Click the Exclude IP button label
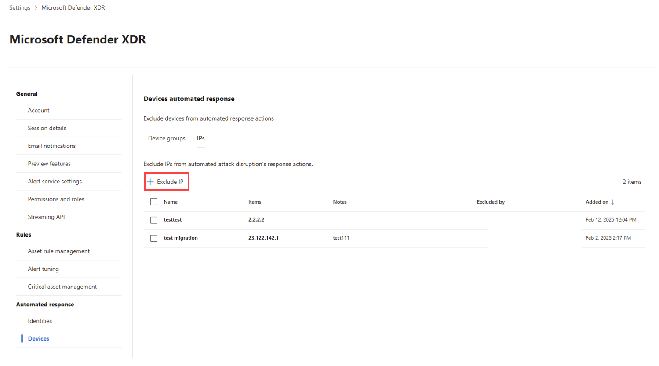659x366 pixels. click(x=170, y=182)
